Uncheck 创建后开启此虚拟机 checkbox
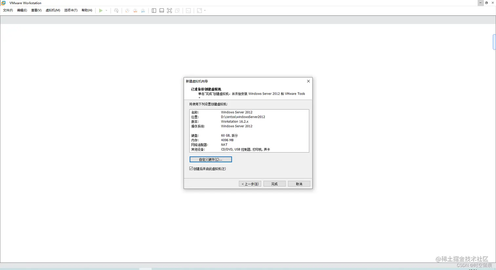496x270 pixels. click(x=191, y=169)
